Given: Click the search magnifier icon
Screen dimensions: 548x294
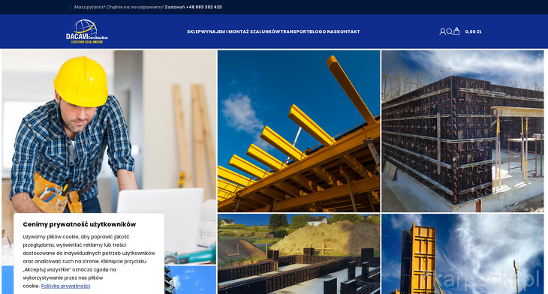Looking at the screenshot, I should 450,31.
